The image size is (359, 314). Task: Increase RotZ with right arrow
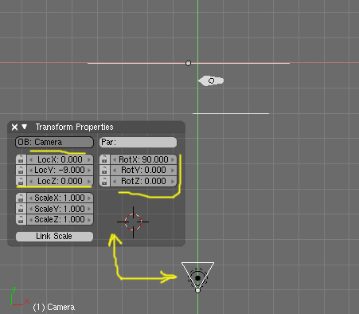pos(173,181)
